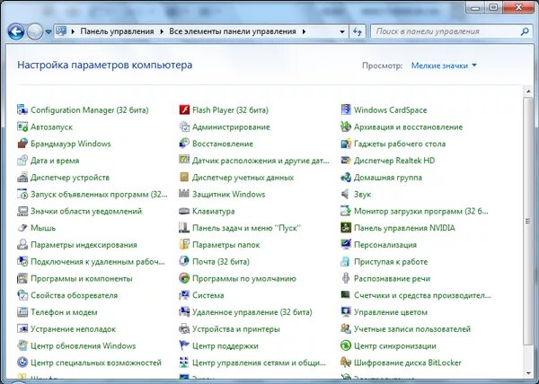Open Центр обновления Windows link
The height and width of the screenshot is (384, 539).
click(84, 345)
